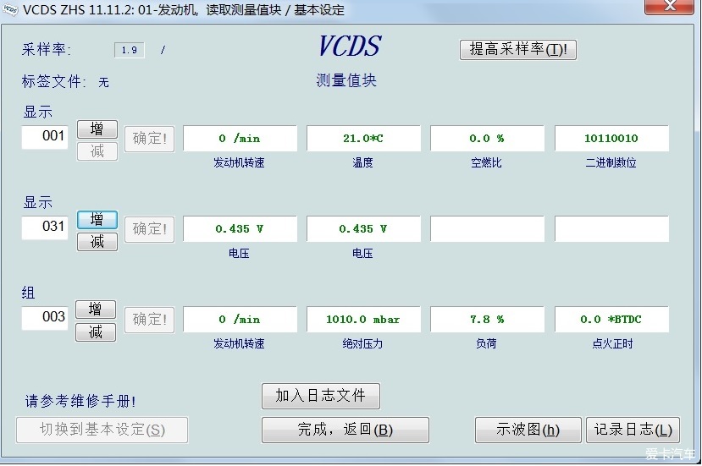Select the 0 /min value in group 003
This screenshot has width=702, height=466.
240,320
